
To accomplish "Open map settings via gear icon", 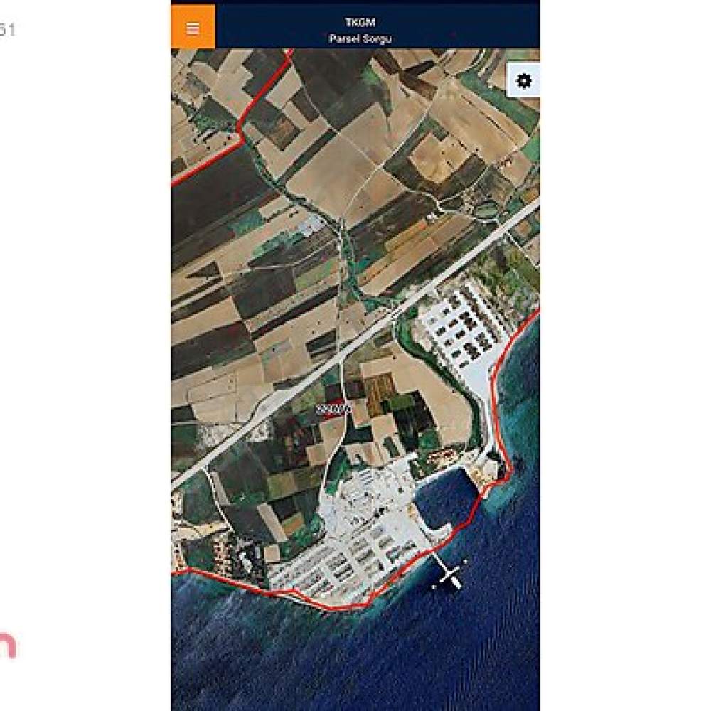I will (x=524, y=81).
